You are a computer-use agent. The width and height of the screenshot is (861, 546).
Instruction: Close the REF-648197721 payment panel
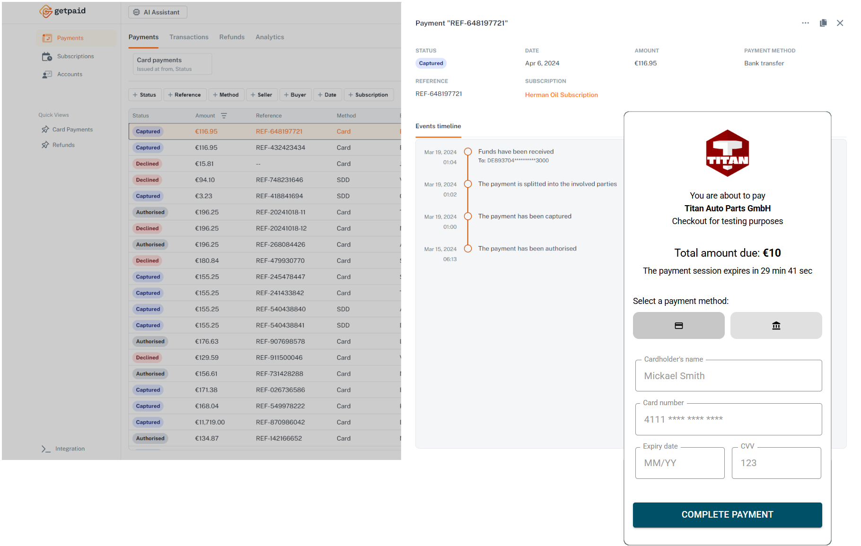click(x=840, y=23)
